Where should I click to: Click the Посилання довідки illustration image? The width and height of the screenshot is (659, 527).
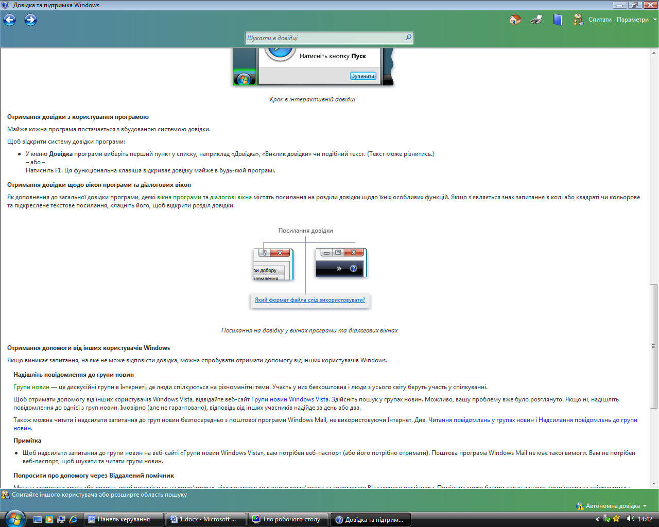pyautogui.click(x=309, y=268)
